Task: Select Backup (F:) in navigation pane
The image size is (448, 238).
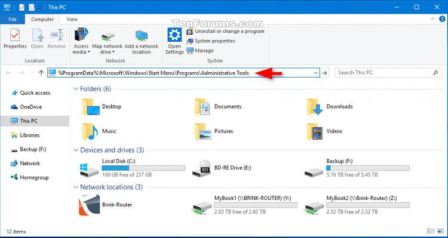Action: click(x=33, y=149)
